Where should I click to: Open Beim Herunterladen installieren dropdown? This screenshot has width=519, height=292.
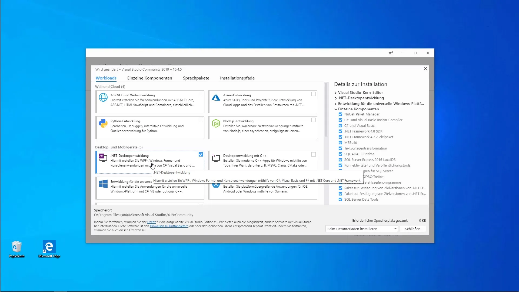[361, 229]
